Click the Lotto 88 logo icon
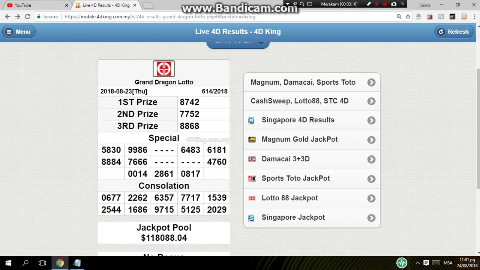The height and width of the screenshot is (270, 480). 252,198
